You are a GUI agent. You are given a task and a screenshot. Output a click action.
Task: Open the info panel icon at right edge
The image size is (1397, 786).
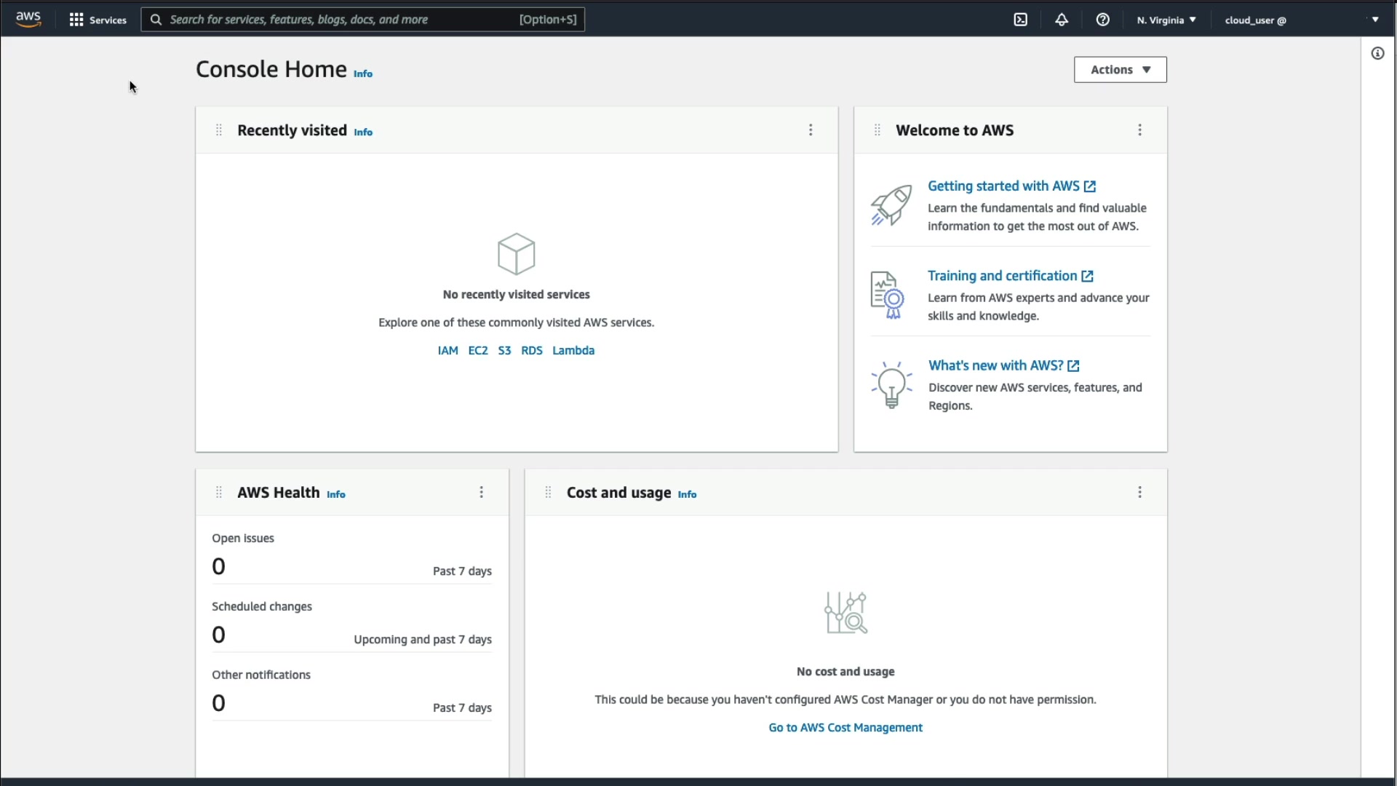[1377, 53]
